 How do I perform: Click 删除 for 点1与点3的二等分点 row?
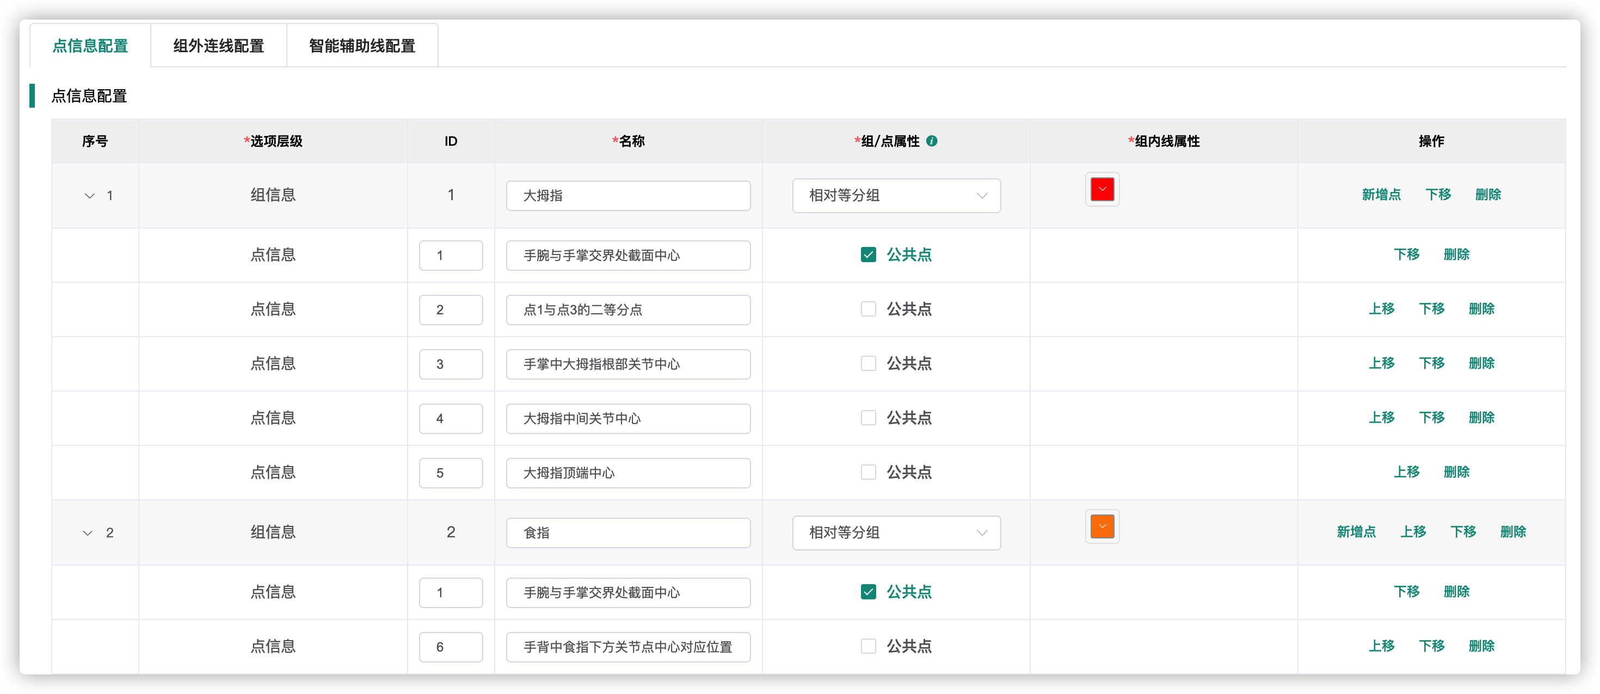[1481, 308]
